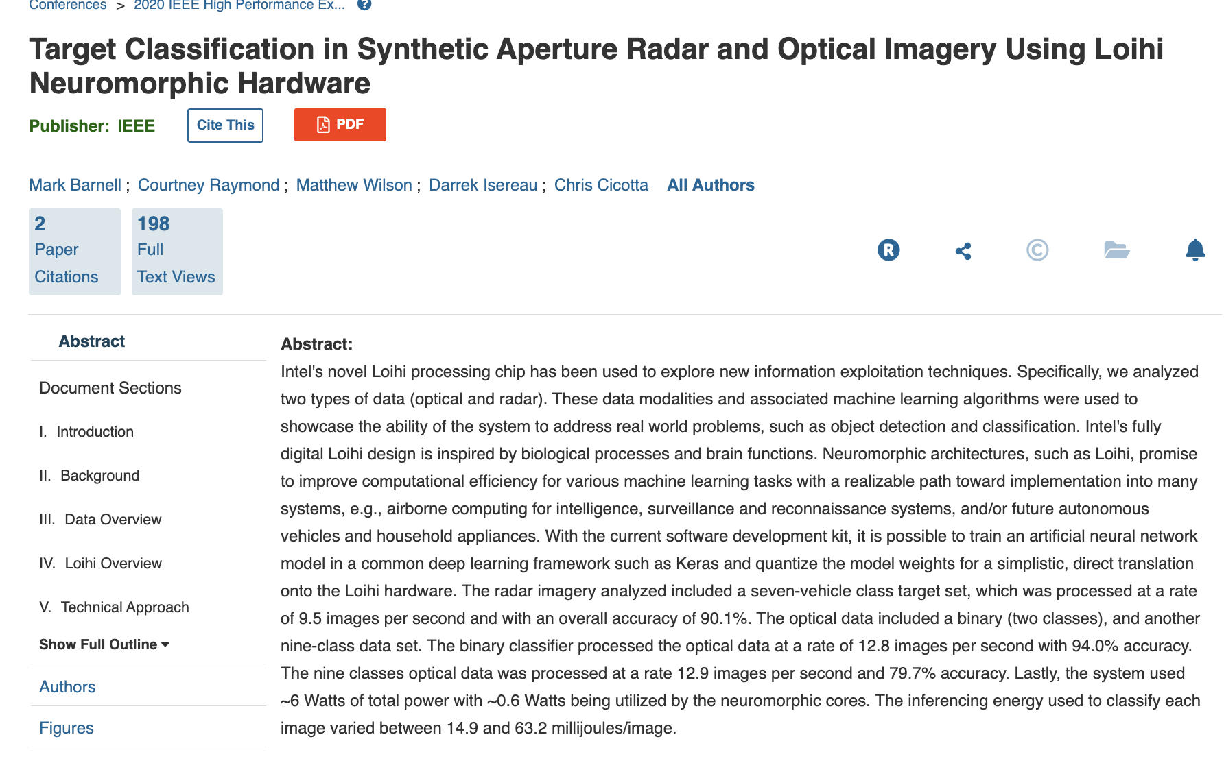Download the paper PDF

click(x=340, y=125)
